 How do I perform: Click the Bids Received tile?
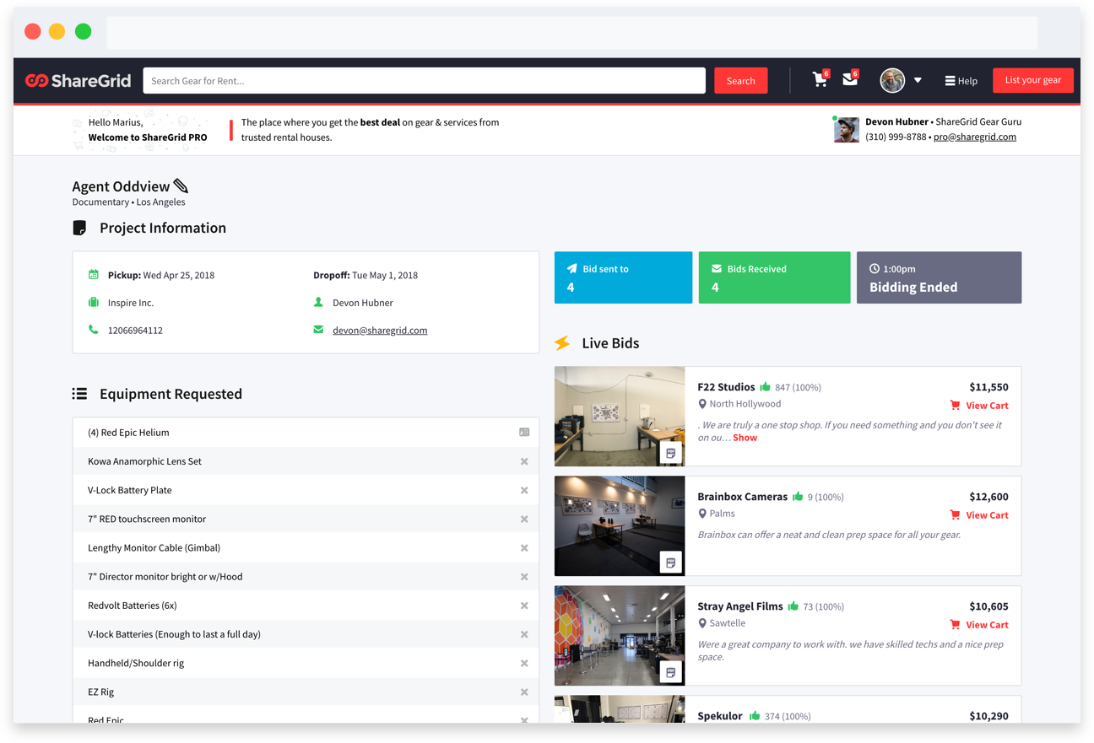[774, 277]
